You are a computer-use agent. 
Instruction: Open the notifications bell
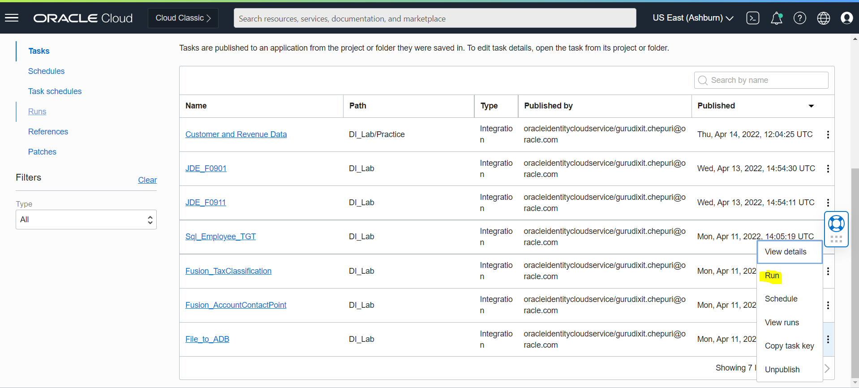[777, 18]
